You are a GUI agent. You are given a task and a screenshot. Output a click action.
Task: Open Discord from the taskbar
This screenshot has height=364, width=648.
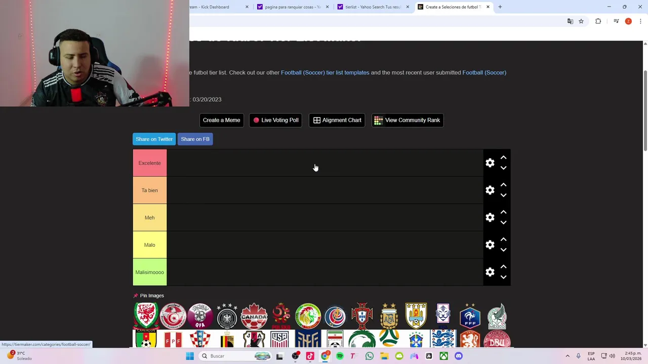click(459, 356)
